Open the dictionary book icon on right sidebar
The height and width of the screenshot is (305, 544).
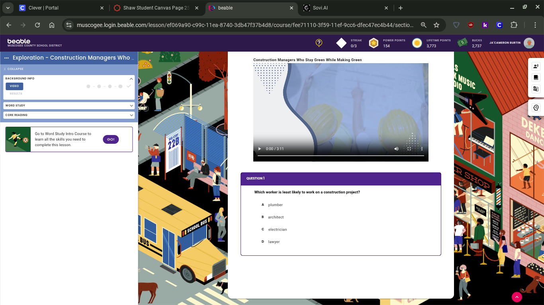pyautogui.click(x=536, y=77)
